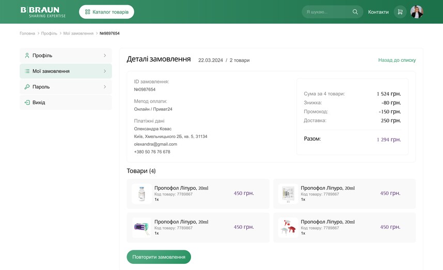Open the packaged kit product thumbnail
This screenshot has height=270, width=443.
[x=288, y=194]
